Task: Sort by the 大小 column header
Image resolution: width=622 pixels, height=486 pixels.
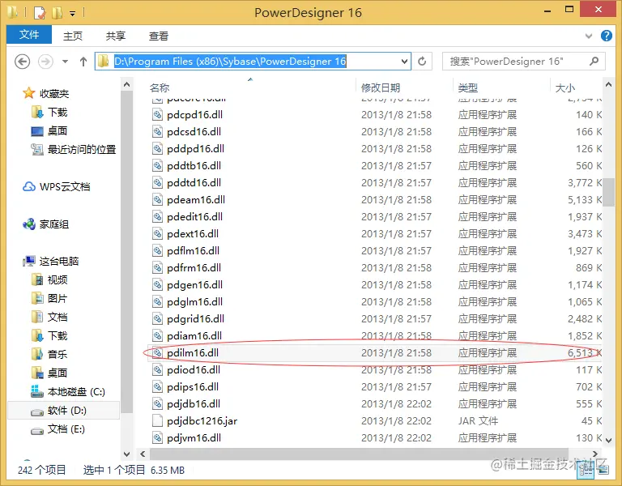Action: point(564,87)
